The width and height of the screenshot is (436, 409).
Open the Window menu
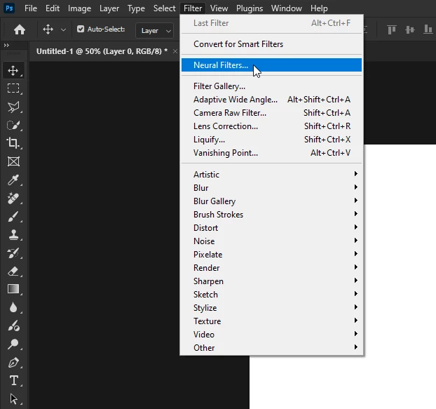point(287,8)
